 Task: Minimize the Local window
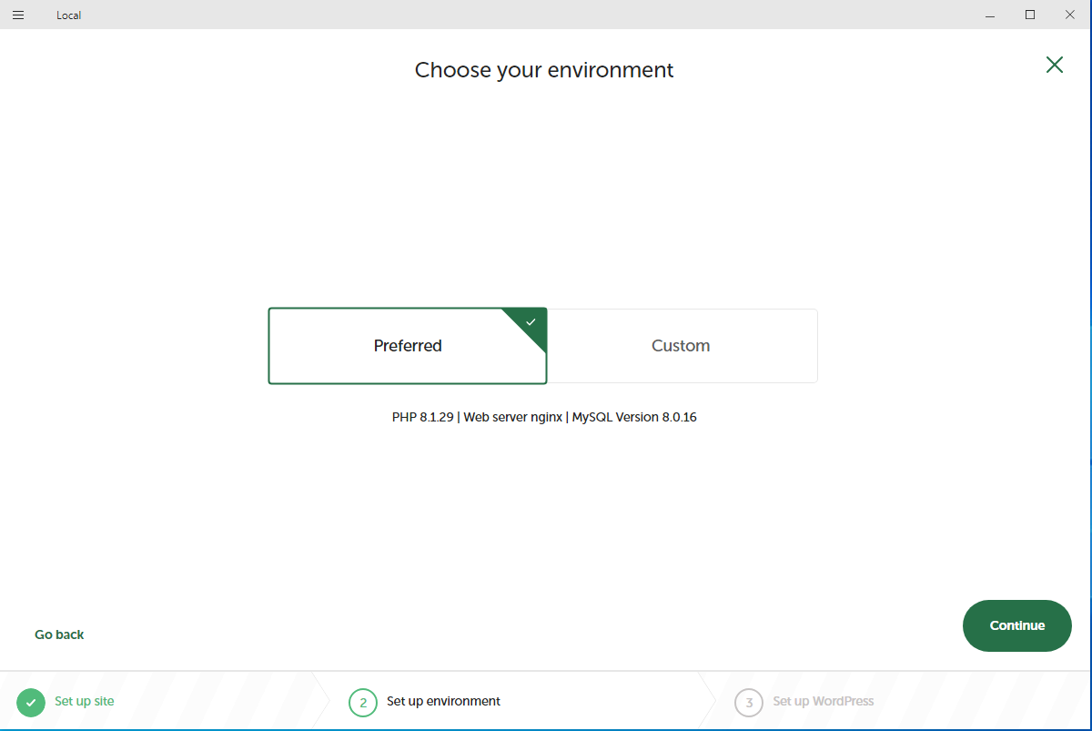coord(988,15)
